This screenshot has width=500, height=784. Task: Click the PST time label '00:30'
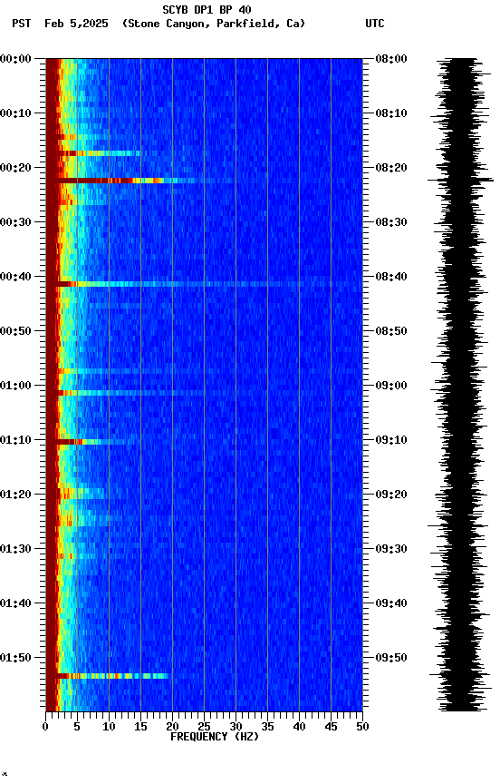pyautogui.click(x=15, y=222)
